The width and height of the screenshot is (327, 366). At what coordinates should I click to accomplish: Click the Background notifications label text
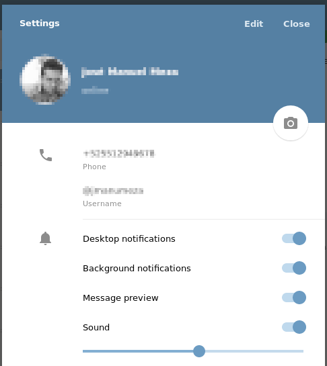[137, 269]
